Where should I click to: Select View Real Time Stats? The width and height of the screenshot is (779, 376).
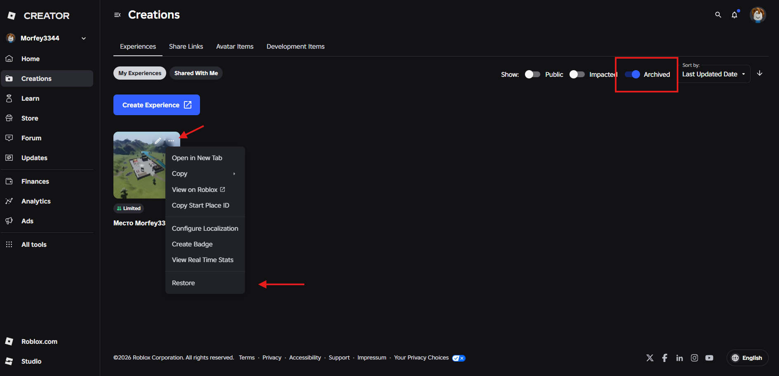[x=205, y=260]
